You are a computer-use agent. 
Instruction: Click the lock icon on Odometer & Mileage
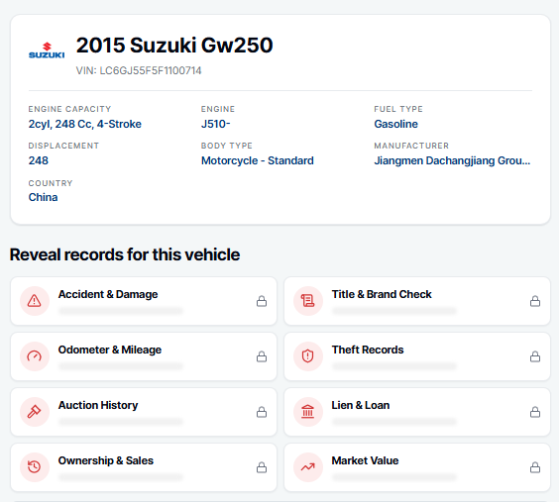pos(262,356)
